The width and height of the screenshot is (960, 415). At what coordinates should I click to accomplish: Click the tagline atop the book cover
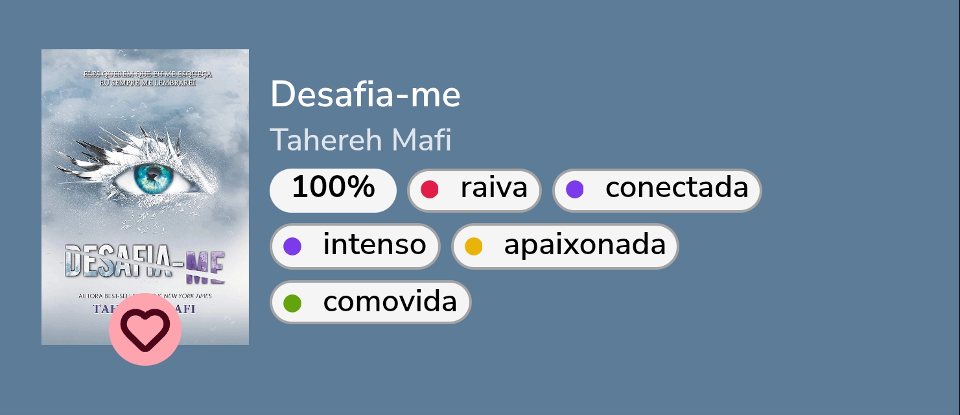pyautogui.click(x=148, y=78)
